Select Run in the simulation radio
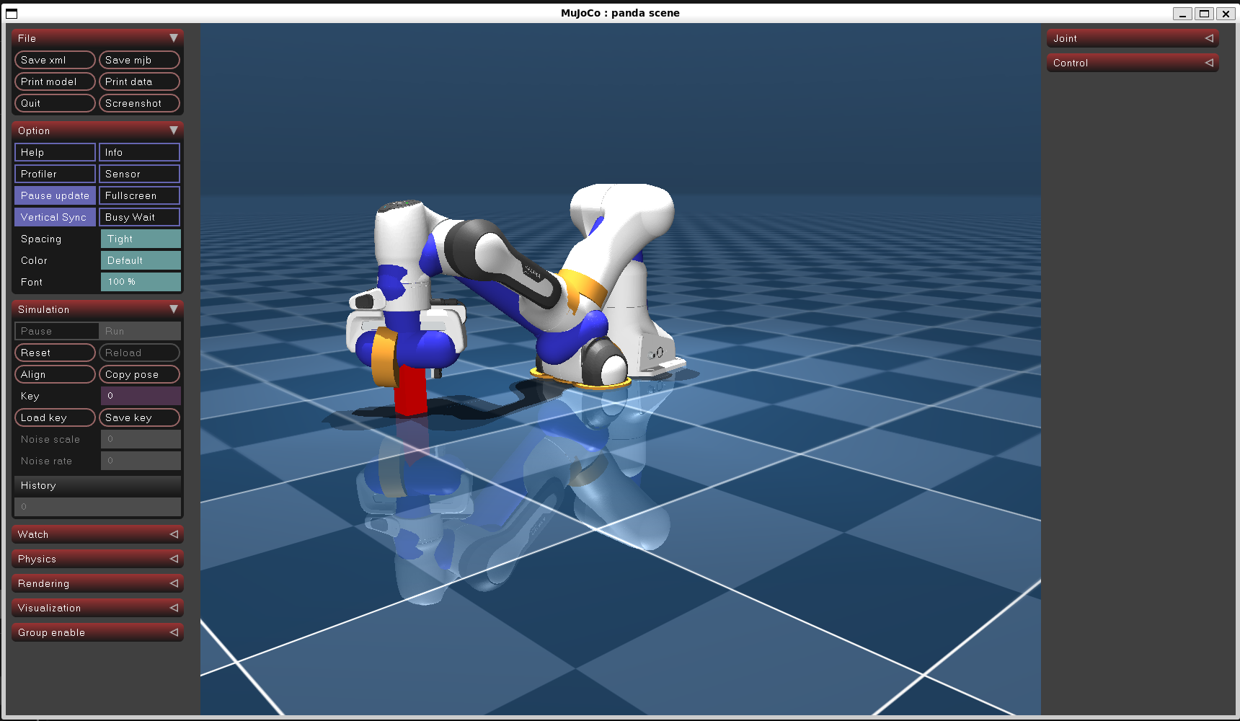 140,331
